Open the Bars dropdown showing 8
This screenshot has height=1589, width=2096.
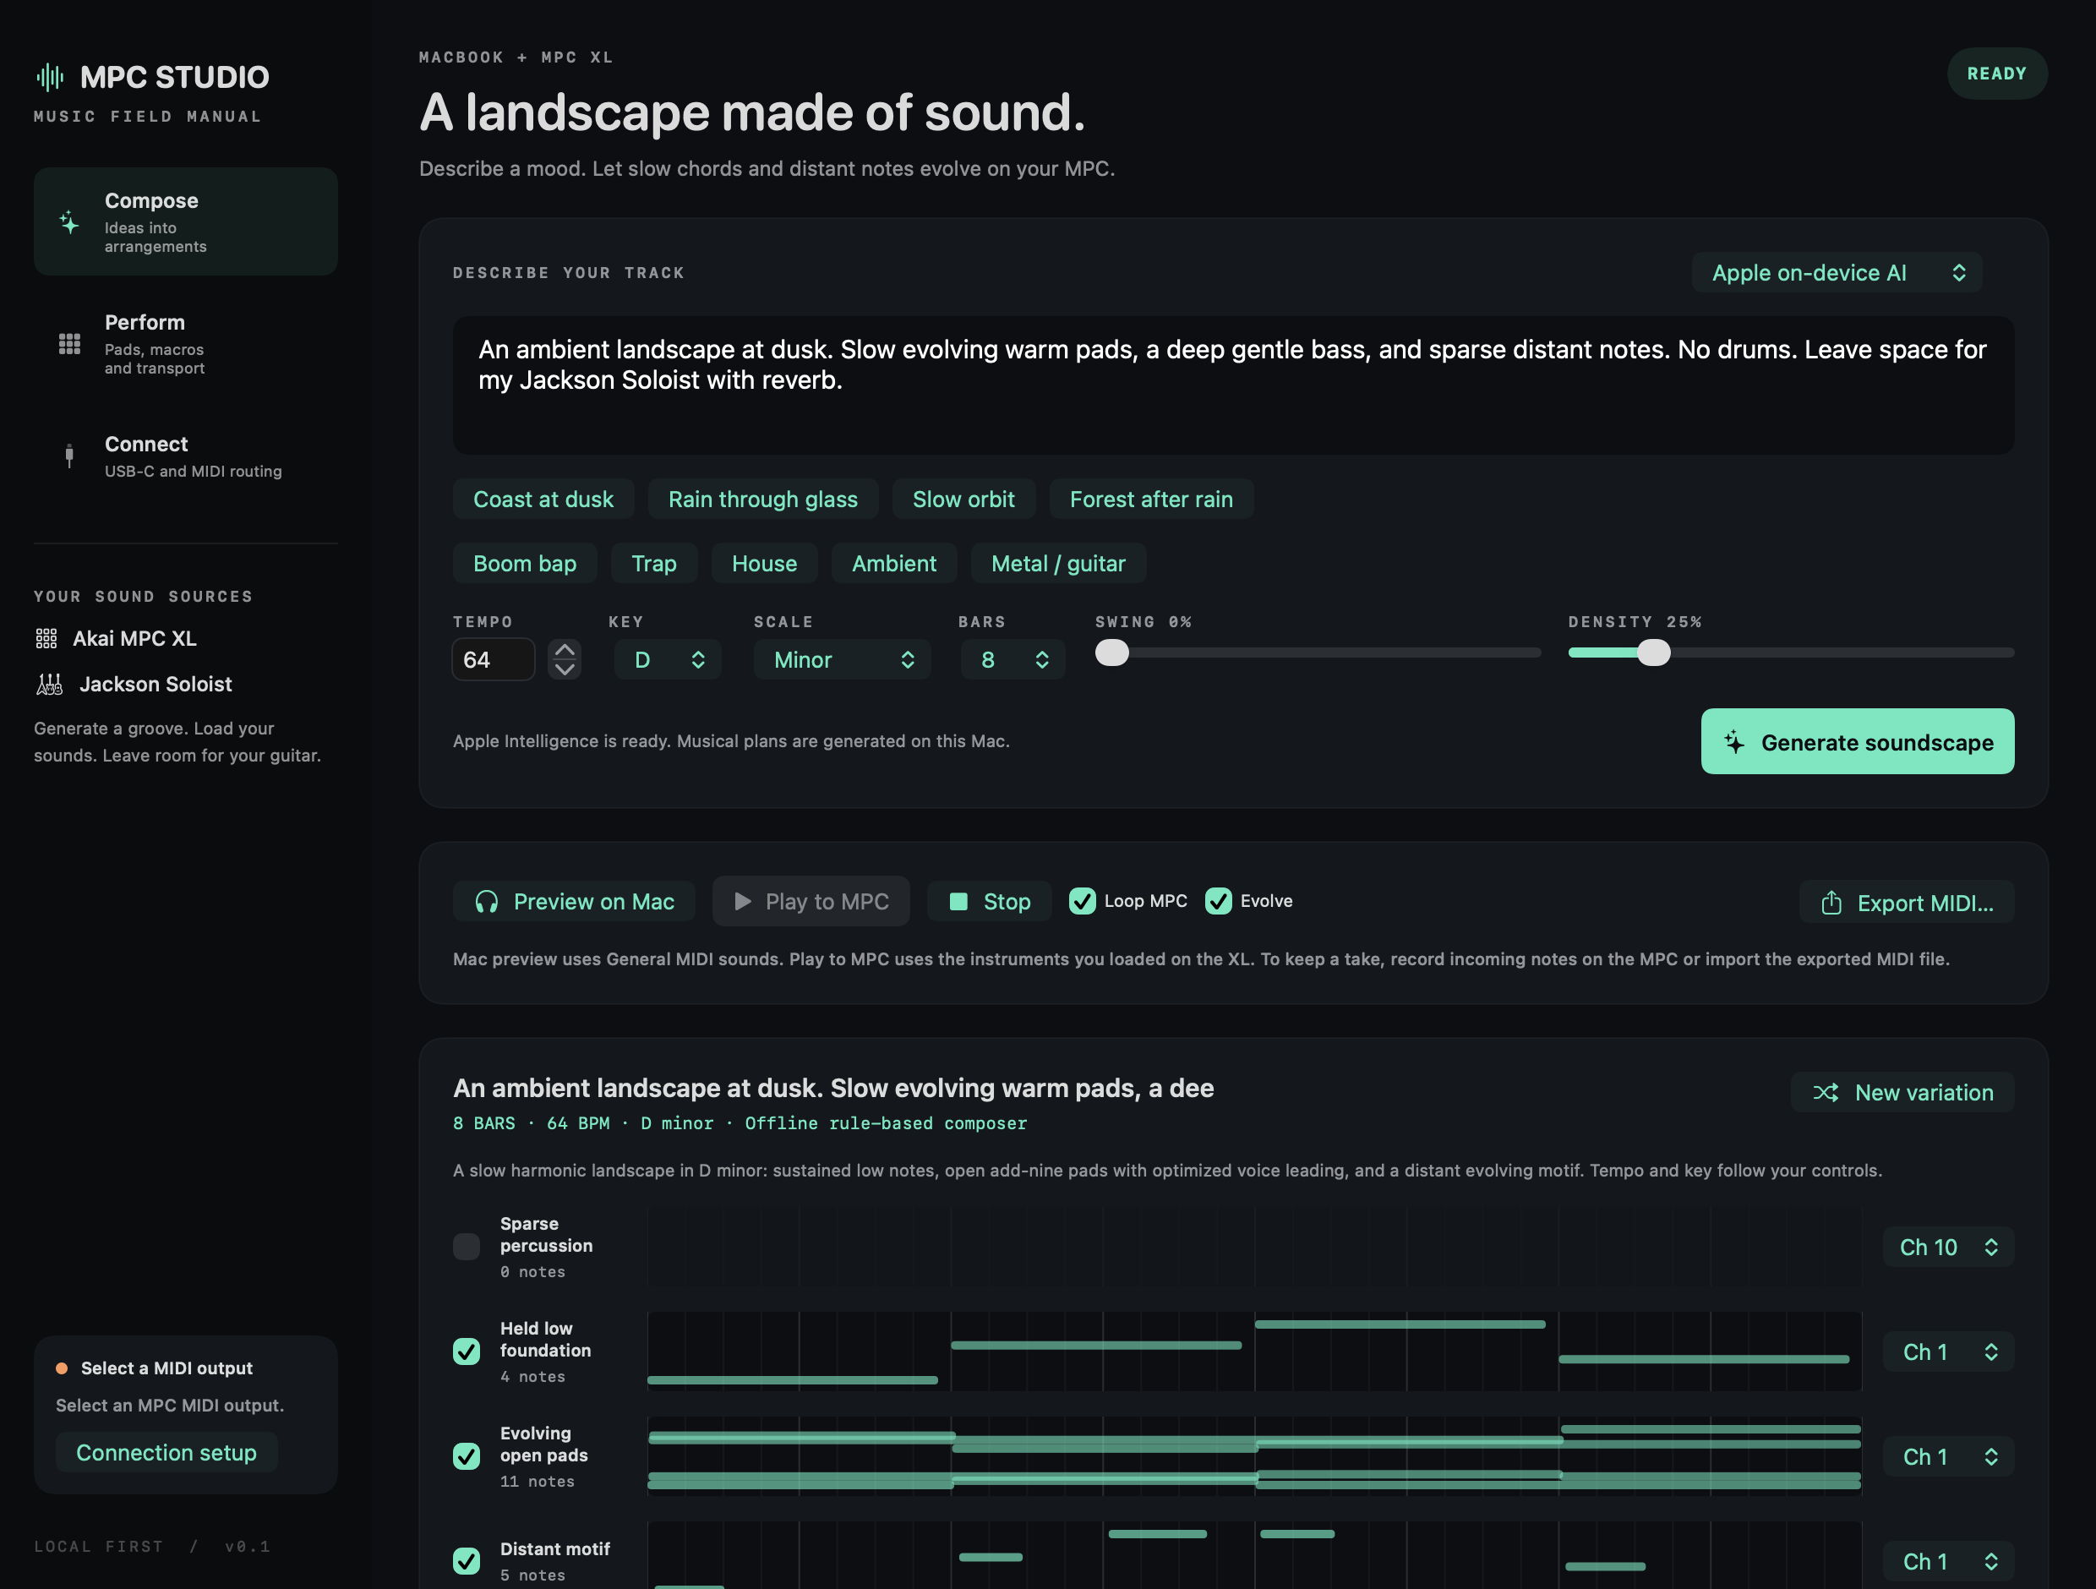pyautogui.click(x=1013, y=659)
